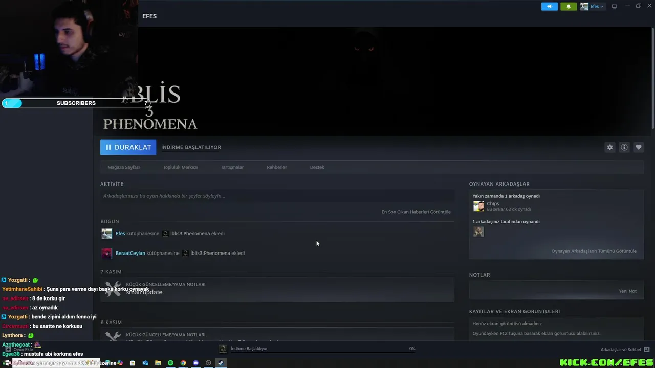This screenshot has height=368, width=655.
Task: Click game thumbnail in downloads bar
Action: pyautogui.click(x=223, y=349)
